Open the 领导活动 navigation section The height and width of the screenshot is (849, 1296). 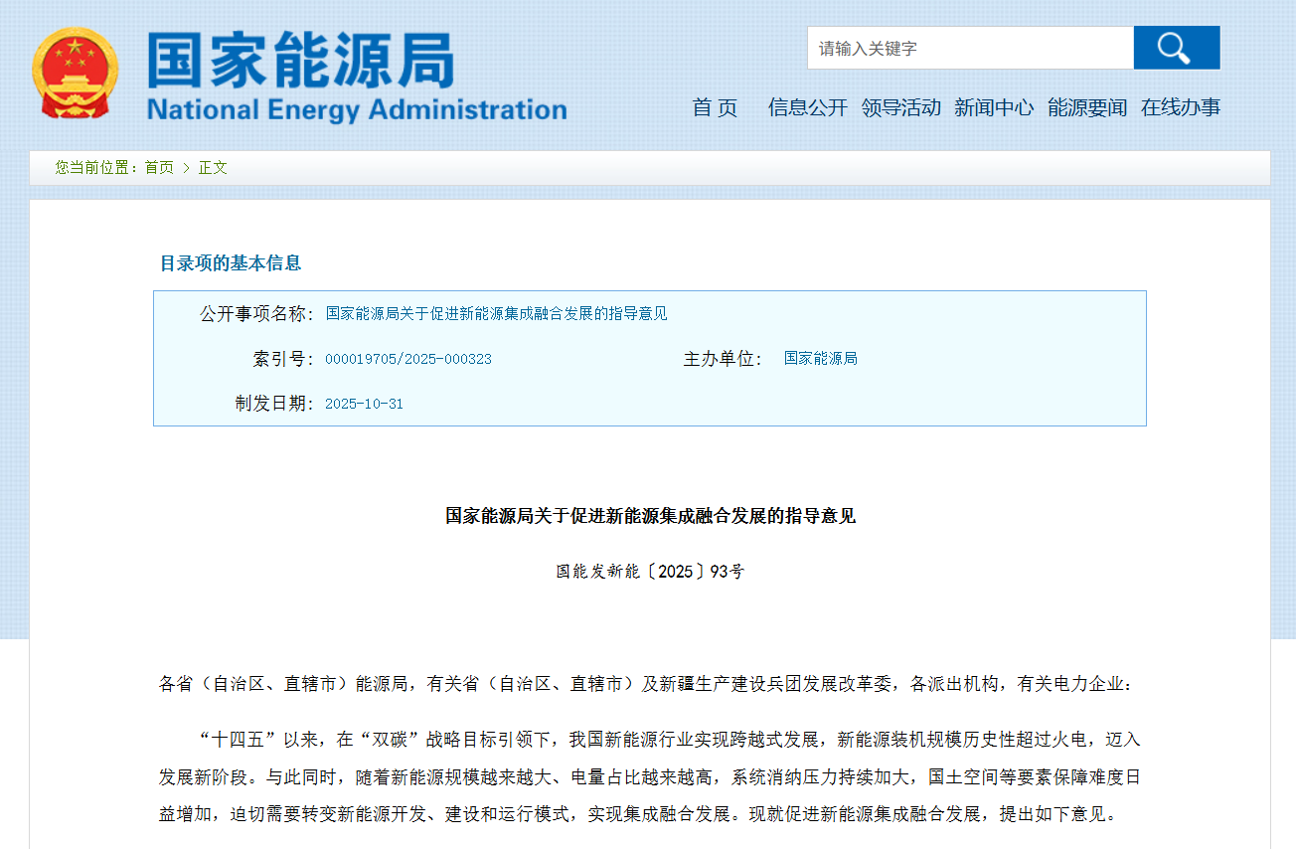pyautogui.click(x=900, y=108)
